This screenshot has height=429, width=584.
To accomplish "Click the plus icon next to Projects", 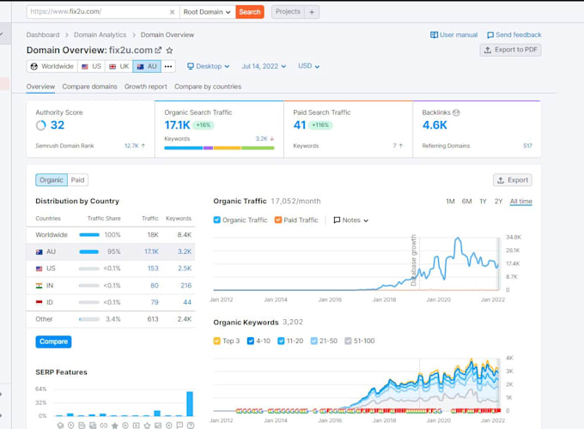I will [312, 12].
